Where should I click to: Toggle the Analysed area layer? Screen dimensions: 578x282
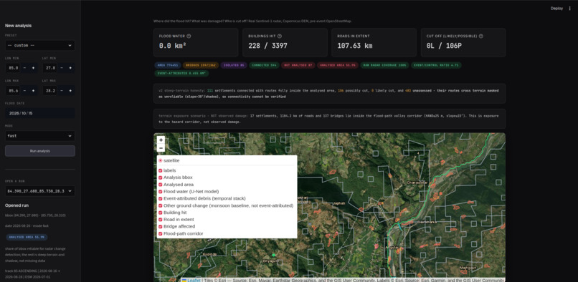161,185
